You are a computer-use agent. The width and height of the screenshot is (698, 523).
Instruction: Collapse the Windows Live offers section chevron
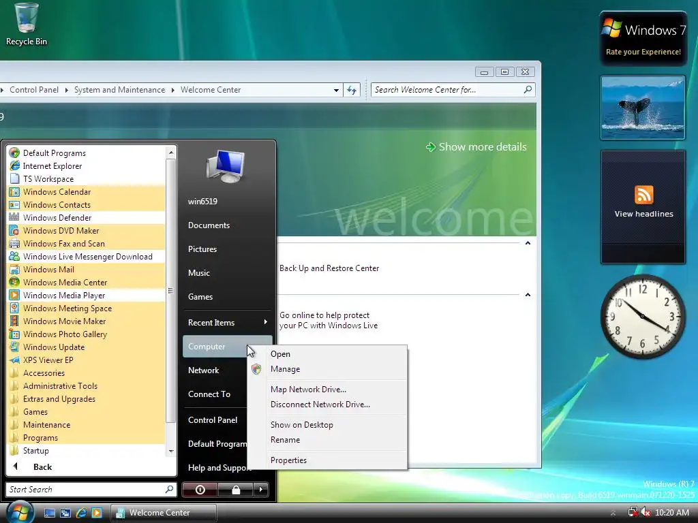pos(528,295)
